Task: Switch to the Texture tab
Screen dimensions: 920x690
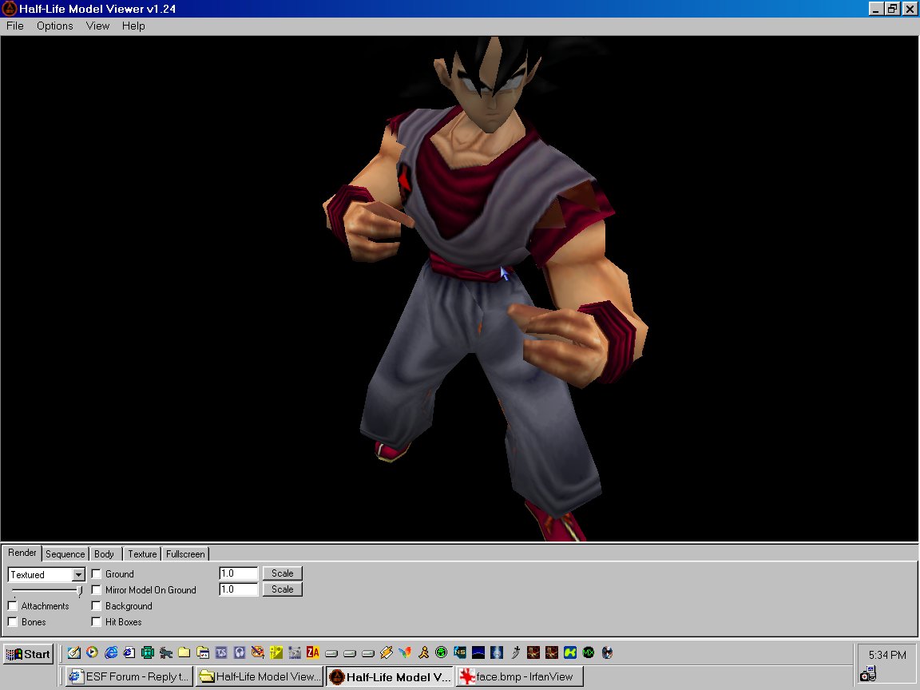Action: tap(143, 554)
